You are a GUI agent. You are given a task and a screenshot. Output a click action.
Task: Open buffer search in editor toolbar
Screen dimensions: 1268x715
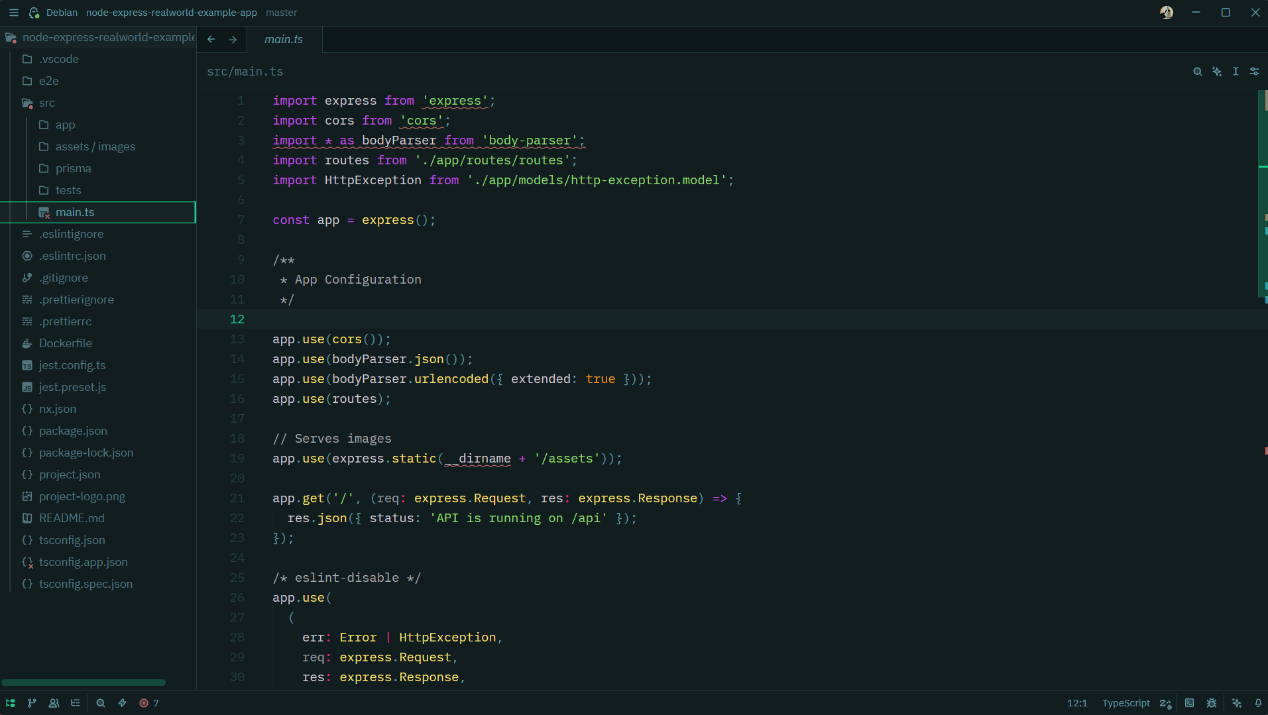[x=1197, y=72]
